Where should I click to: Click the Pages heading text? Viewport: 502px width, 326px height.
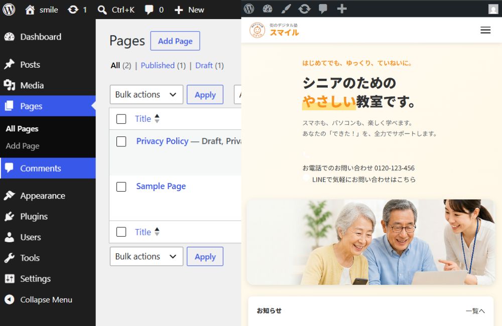(127, 41)
